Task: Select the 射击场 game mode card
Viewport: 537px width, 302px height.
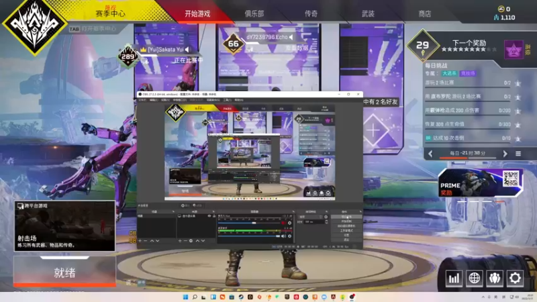Action: (x=64, y=226)
